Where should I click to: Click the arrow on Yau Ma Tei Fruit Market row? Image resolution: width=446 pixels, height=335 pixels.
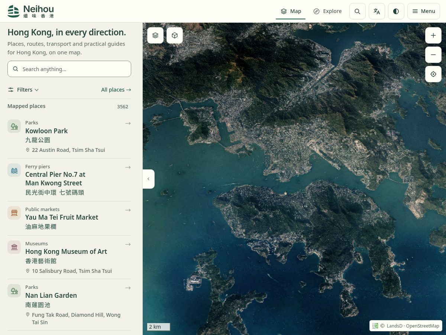[x=128, y=210]
